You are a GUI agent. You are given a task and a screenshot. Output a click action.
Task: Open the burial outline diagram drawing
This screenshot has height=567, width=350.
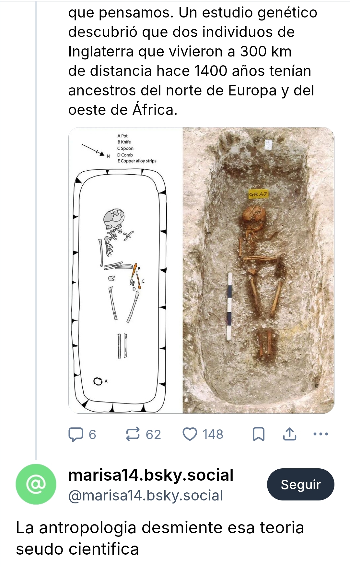(125, 270)
